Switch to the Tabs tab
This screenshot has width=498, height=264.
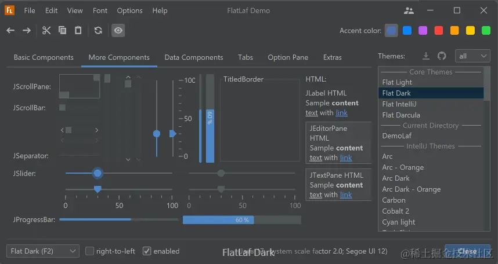246,57
